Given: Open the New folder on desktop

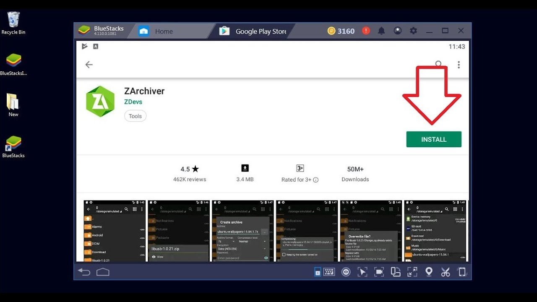Looking at the screenshot, I should (x=13, y=105).
